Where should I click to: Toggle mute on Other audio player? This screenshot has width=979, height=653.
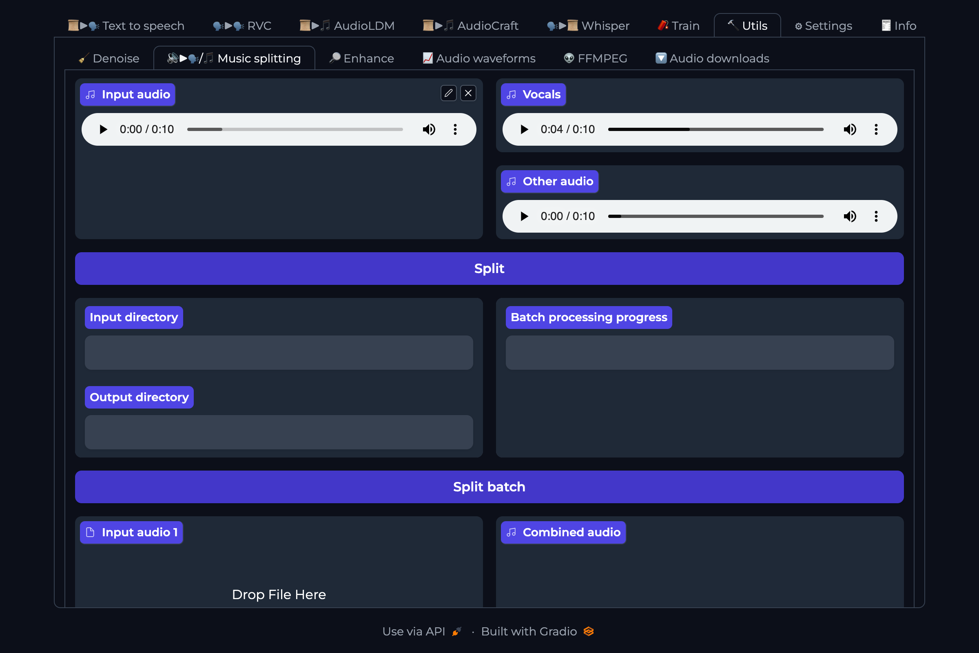850,217
